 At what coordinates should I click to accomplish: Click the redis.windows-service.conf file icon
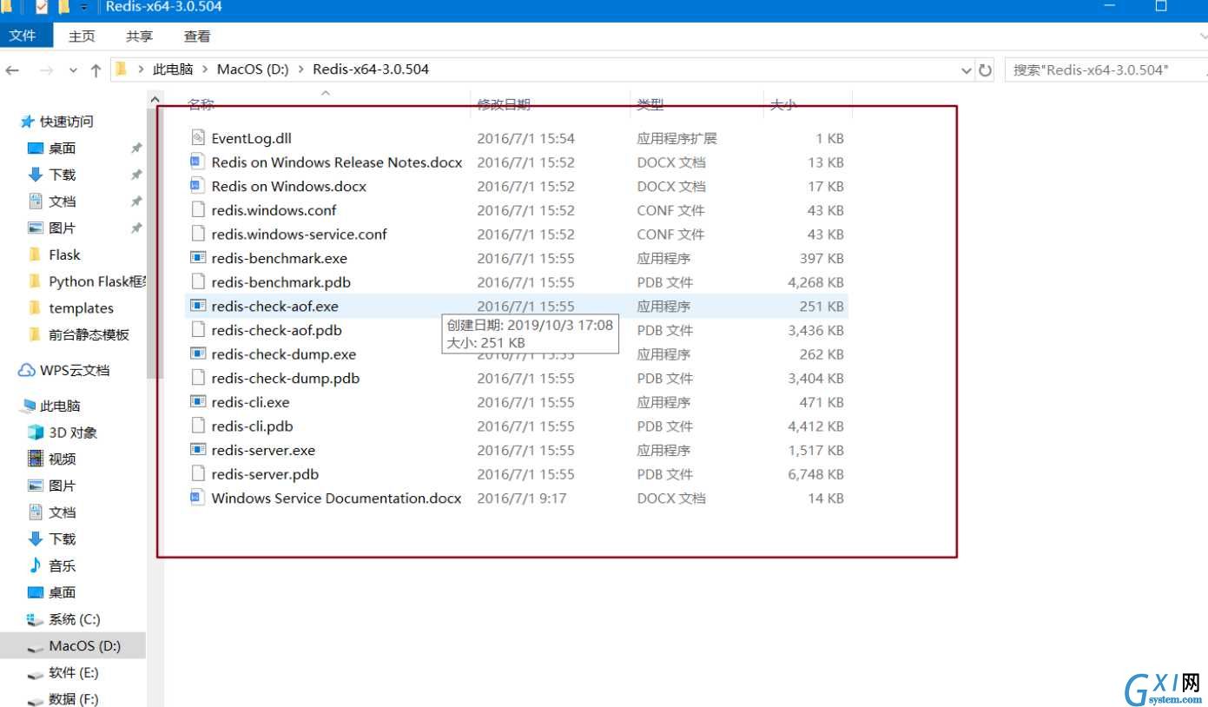click(197, 235)
